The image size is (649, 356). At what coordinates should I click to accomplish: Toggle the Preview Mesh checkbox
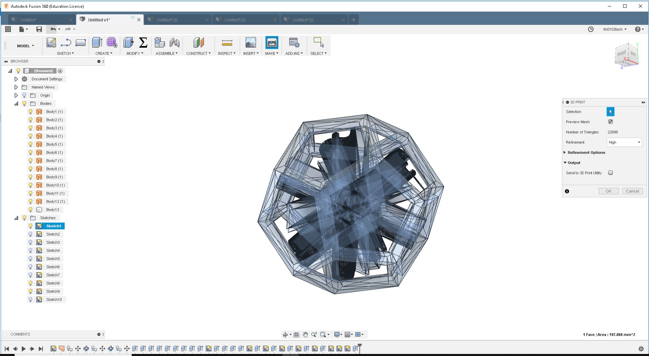tap(611, 122)
